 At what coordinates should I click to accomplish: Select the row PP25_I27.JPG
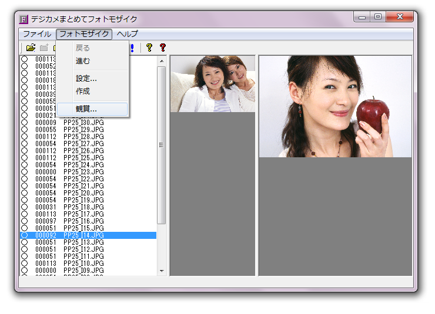(x=88, y=144)
